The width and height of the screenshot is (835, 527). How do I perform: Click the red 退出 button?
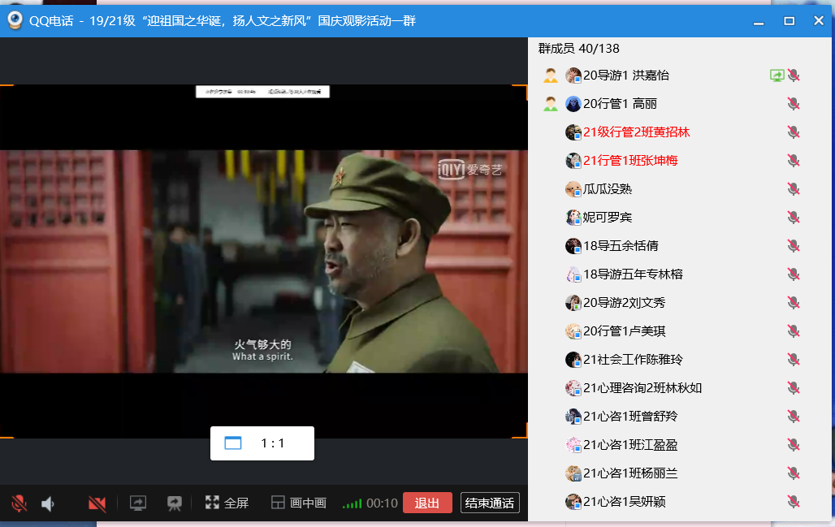[x=427, y=503]
